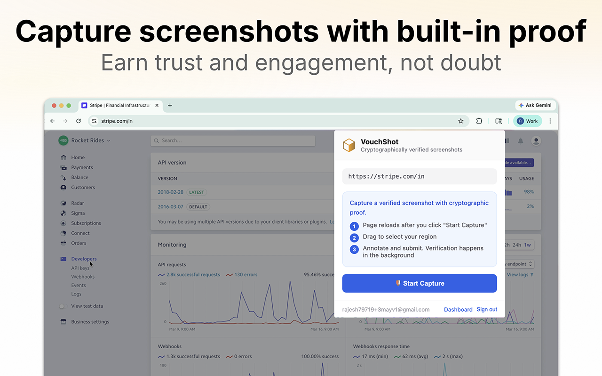Click the Radar sidebar icon

63,203
